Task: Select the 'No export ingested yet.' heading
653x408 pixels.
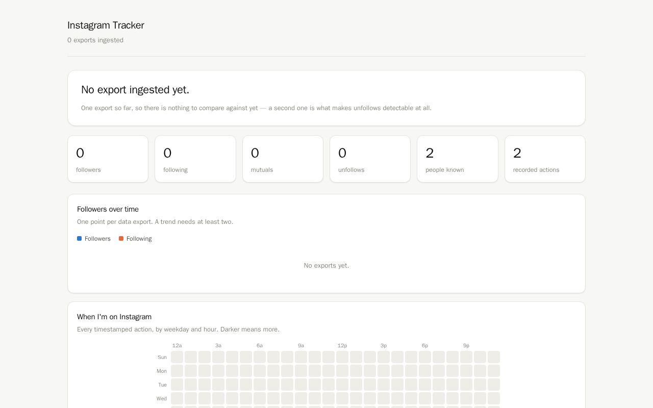Action: [x=135, y=90]
